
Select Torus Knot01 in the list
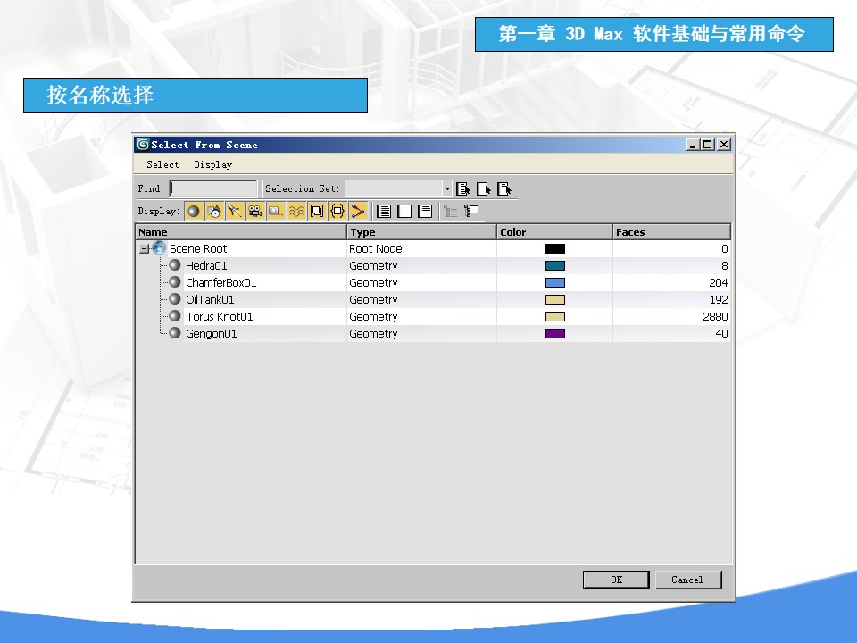click(x=220, y=316)
